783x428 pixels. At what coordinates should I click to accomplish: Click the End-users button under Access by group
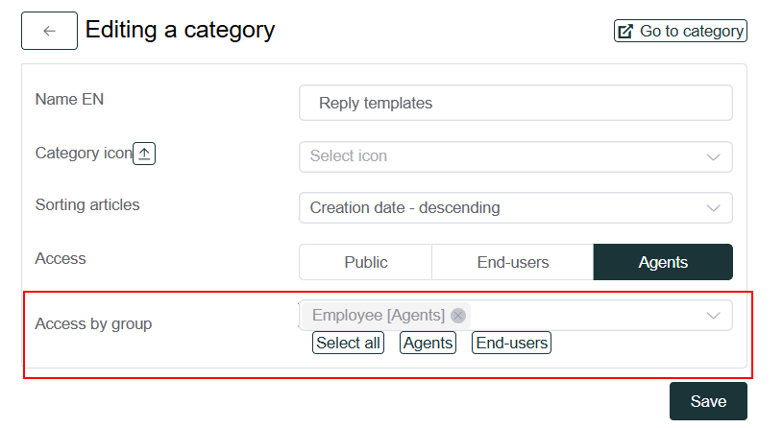511,343
